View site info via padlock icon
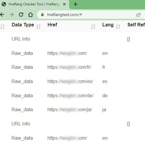This screenshot has height=145, width=145. pyautogui.click(x=43, y=15)
